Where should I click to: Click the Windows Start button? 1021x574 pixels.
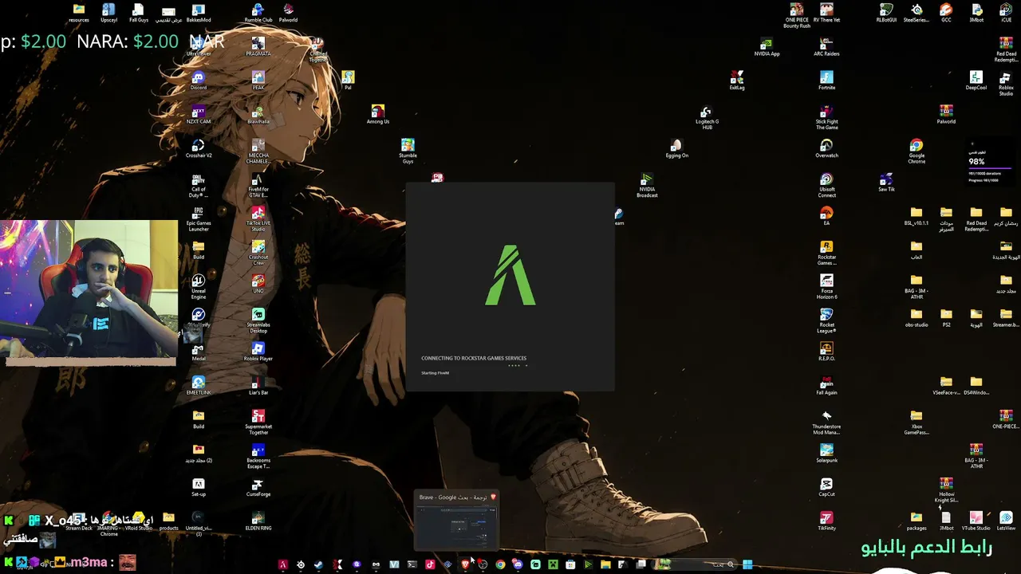click(x=747, y=564)
